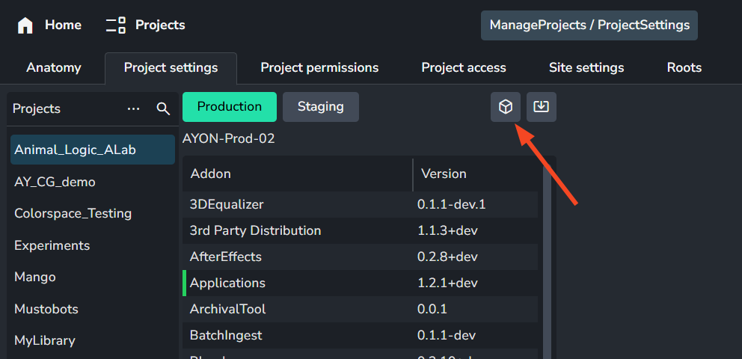
Task: Click the import download icon button
Action: pos(542,107)
